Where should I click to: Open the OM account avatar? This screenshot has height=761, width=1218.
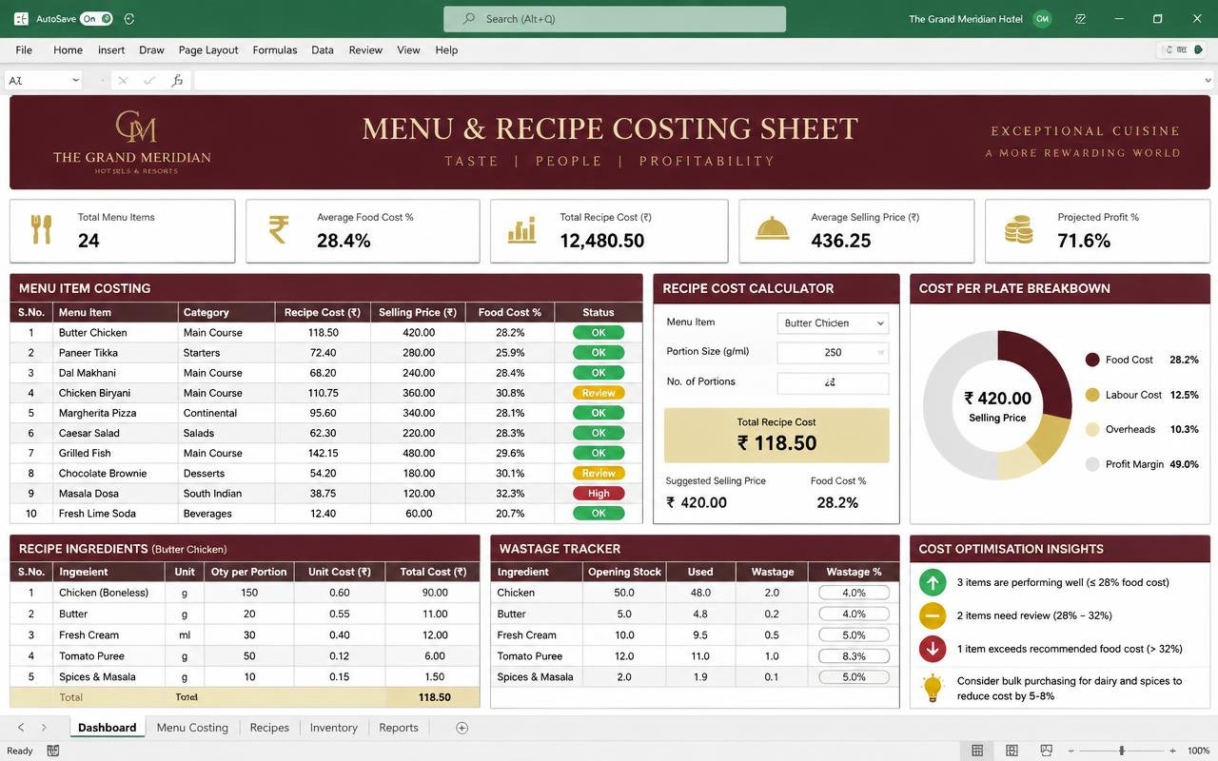click(1043, 18)
